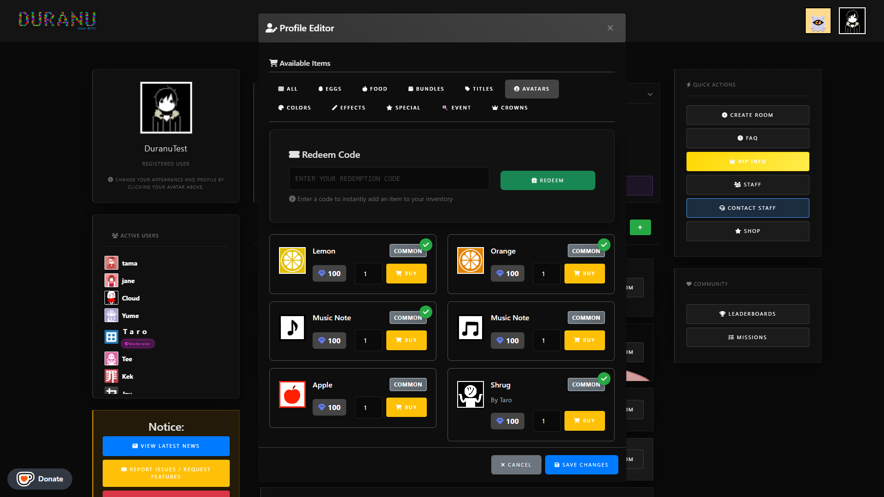
Task: Open the Crowns category tab
Action: tap(510, 108)
